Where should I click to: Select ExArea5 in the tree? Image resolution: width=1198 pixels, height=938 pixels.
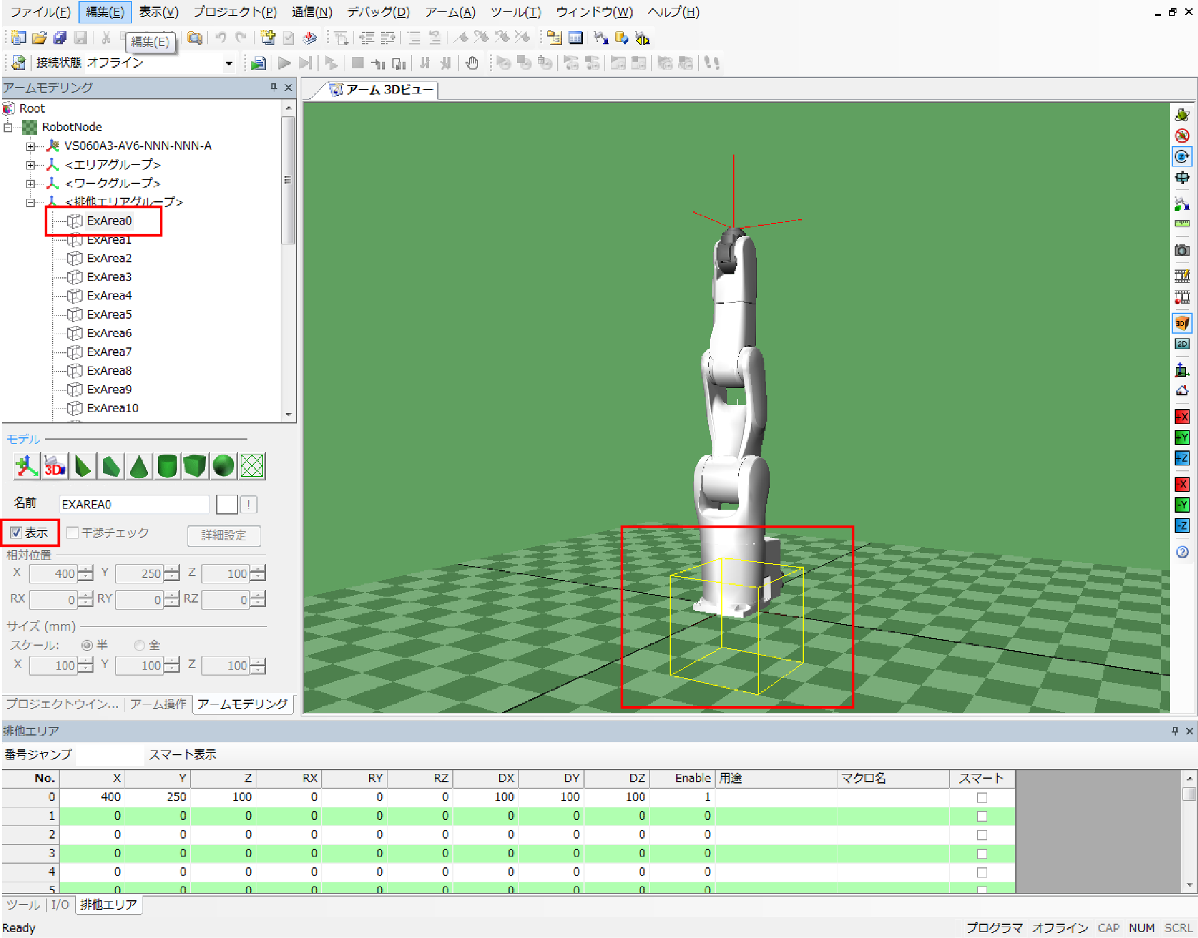tap(109, 314)
